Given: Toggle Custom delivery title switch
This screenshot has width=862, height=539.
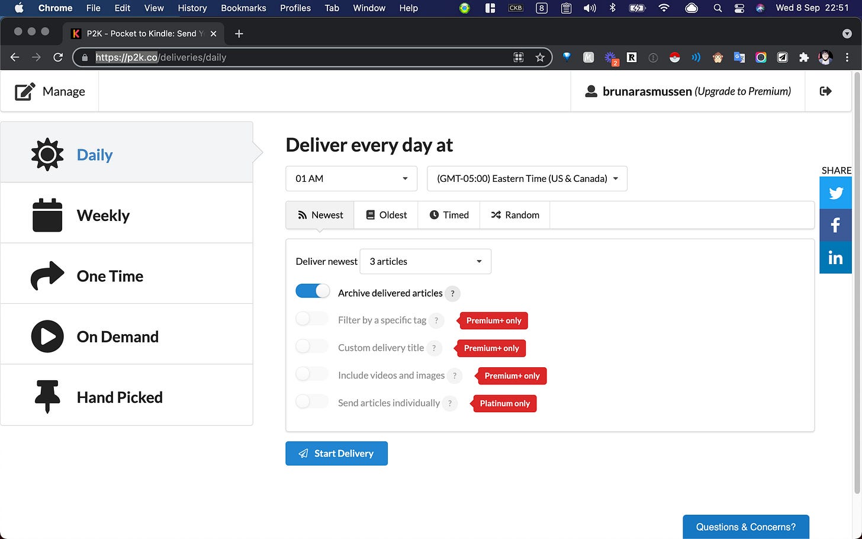Looking at the screenshot, I should click(312, 346).
